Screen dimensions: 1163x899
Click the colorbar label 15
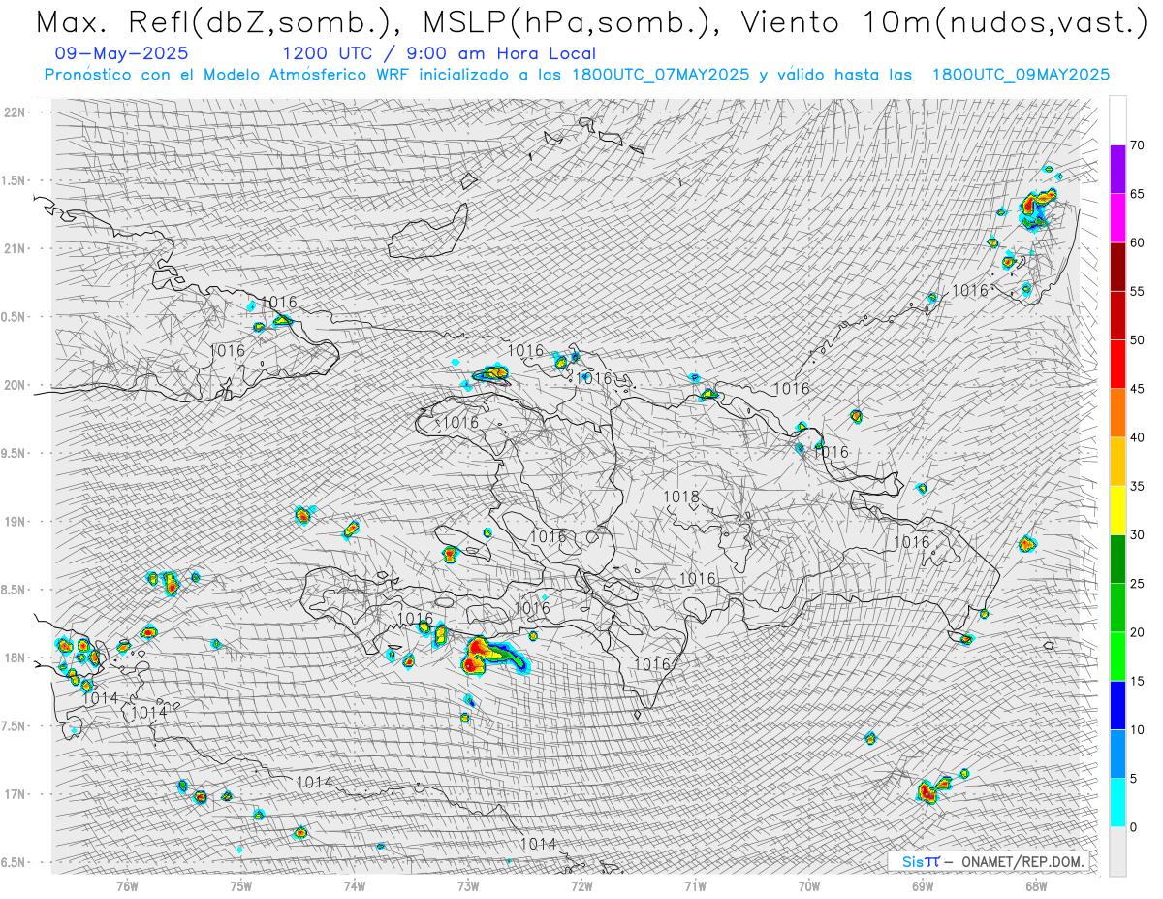point(1137,681)
